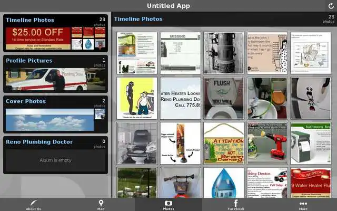Screen dimensions: 337x211
Task: Open the red power drill photo
Action: click(x=267, y=143)
